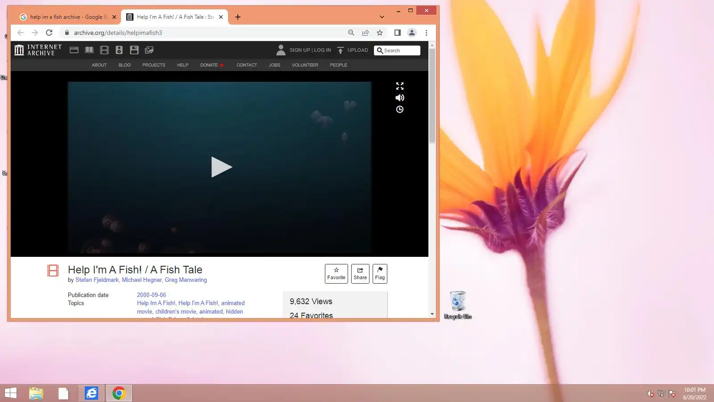This screenshot has height=402, width=714.
Task: Click the Archive Search field
Action: 397,50
